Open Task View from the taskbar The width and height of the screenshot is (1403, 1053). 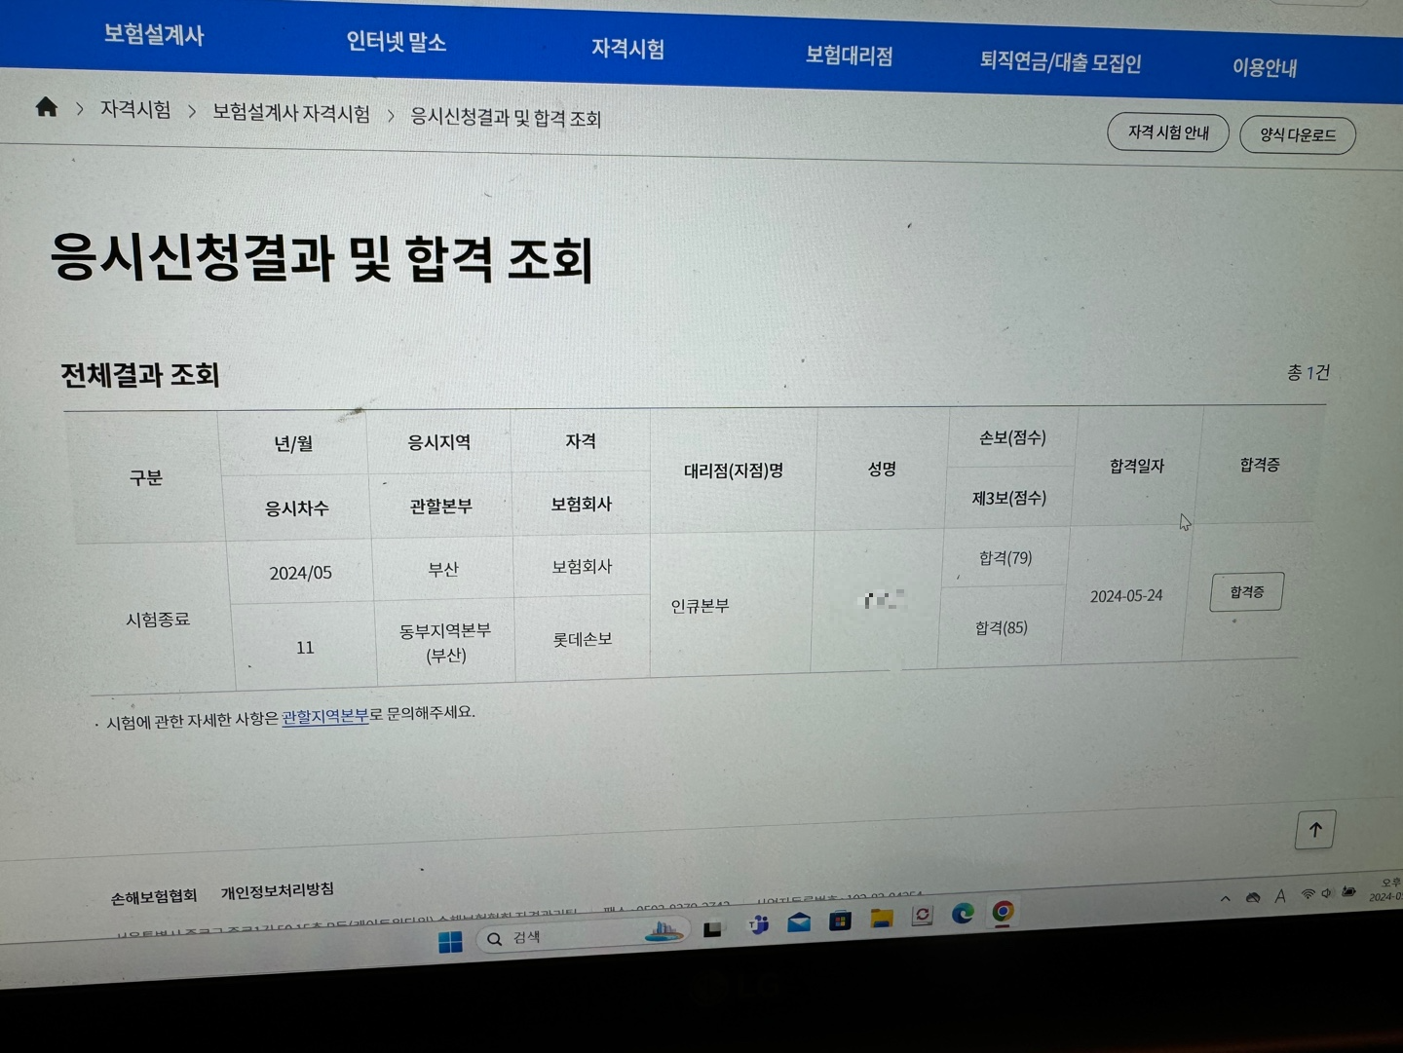click(713, 929)
